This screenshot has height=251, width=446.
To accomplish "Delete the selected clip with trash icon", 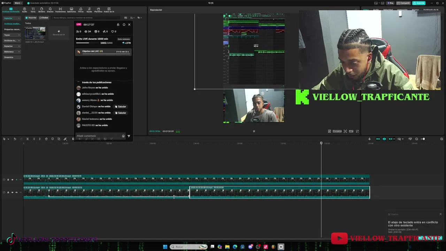I will tap(46, 139).
